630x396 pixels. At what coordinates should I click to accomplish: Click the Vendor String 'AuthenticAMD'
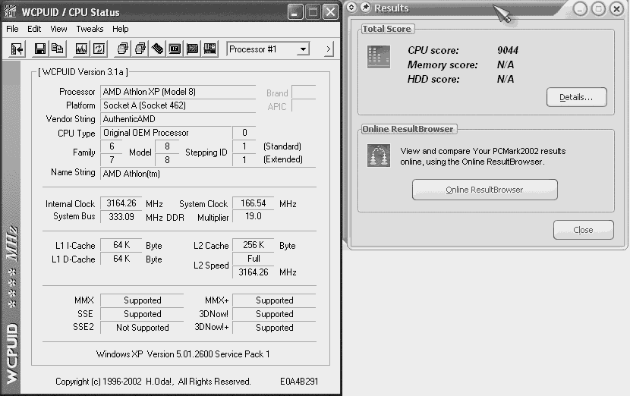click(x=178, y=119)
